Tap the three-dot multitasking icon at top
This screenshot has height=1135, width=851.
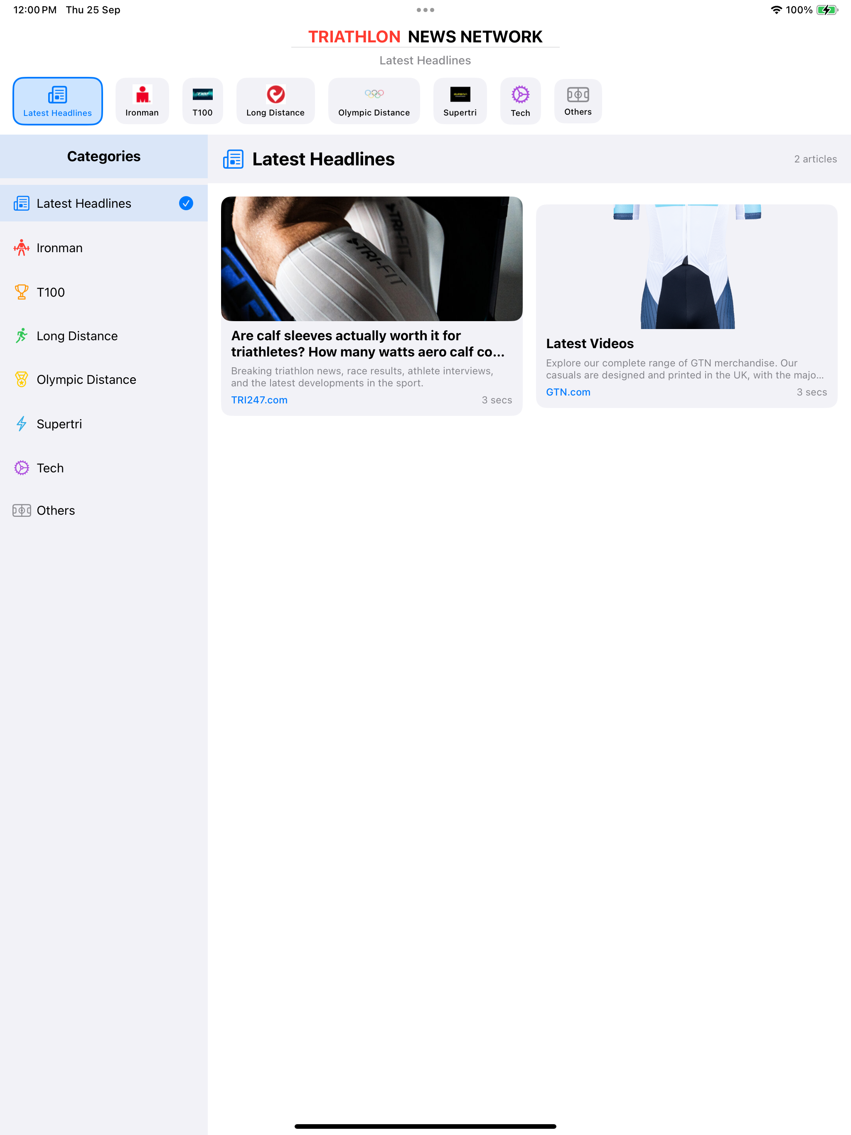[x=425, y=10]
